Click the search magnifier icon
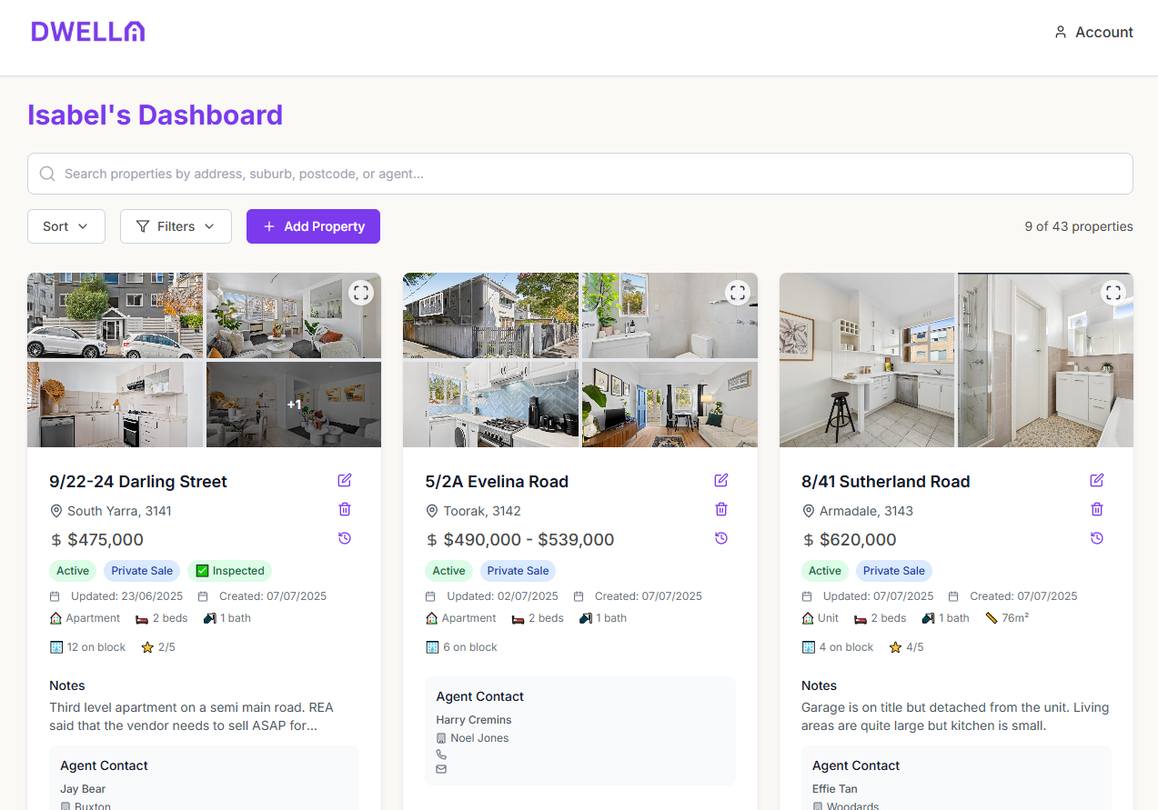 pyautogui.click(x=46, y=173)
